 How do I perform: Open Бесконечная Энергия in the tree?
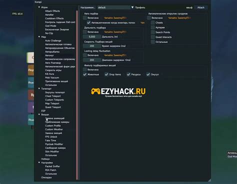click(x=57, y=29)
